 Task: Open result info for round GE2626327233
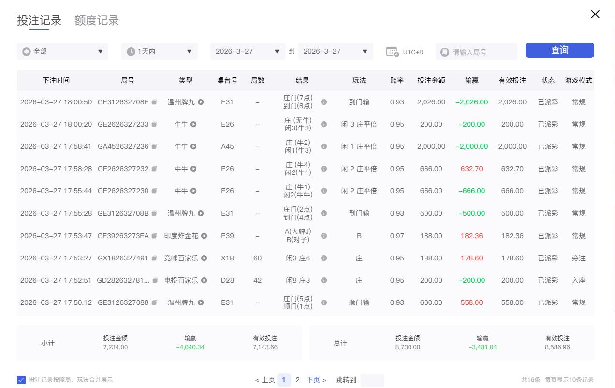tap(324, 125)
